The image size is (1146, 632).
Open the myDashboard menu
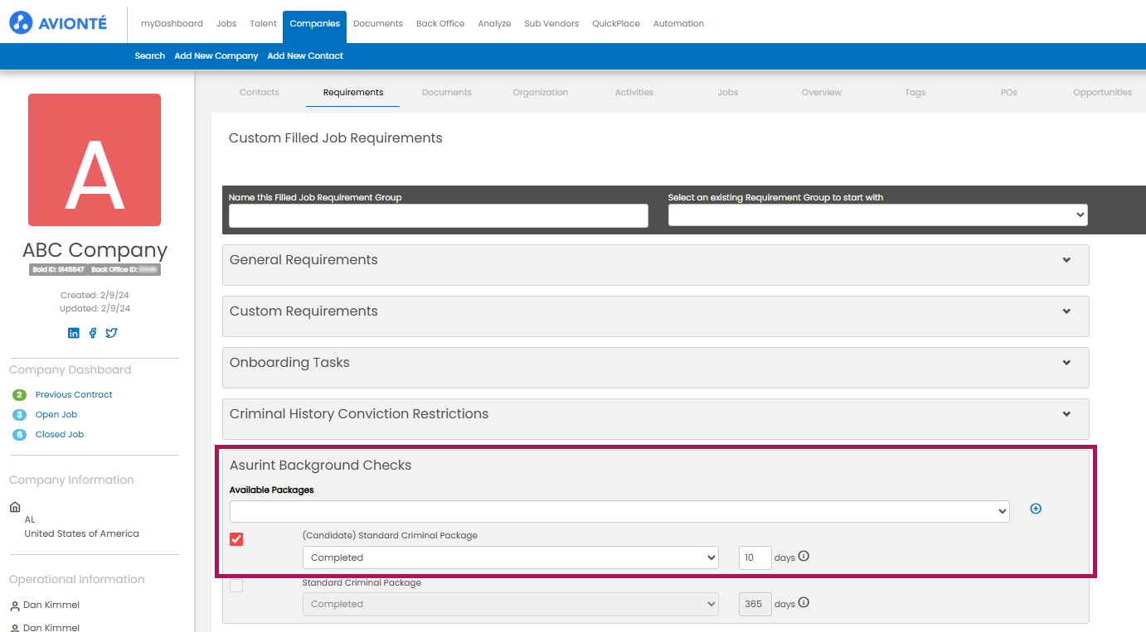(x=172, y=24)
